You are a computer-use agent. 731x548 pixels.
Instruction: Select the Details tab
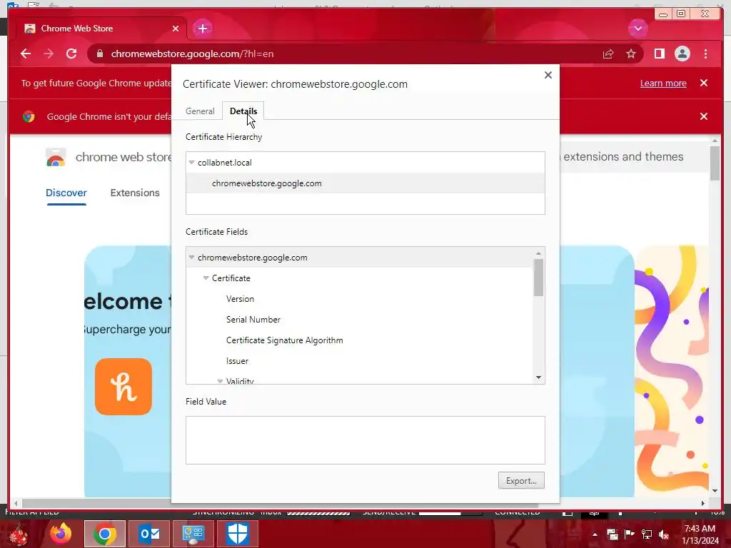coord(243,111)
